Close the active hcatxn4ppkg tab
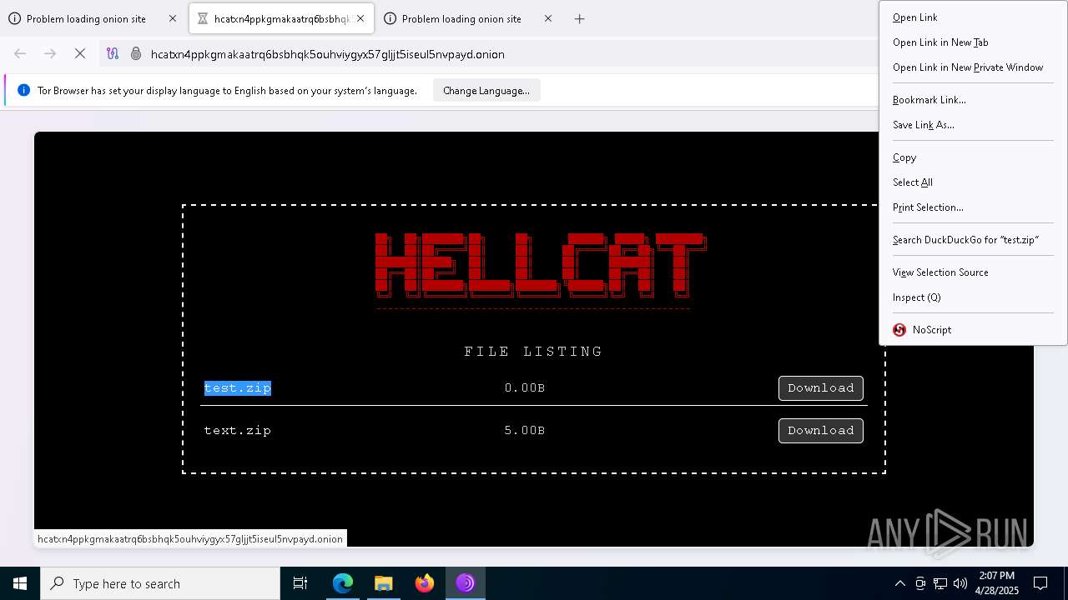The width and height of the screenshot is (1068, 600). coord(360,18)
